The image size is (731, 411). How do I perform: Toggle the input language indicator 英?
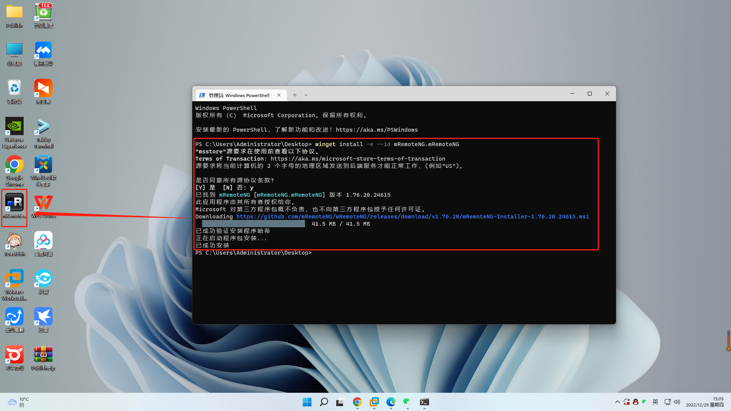tap(655, 402)
